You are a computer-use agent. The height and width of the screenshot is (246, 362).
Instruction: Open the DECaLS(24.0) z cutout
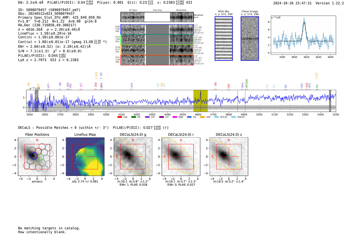click(229, 156)
